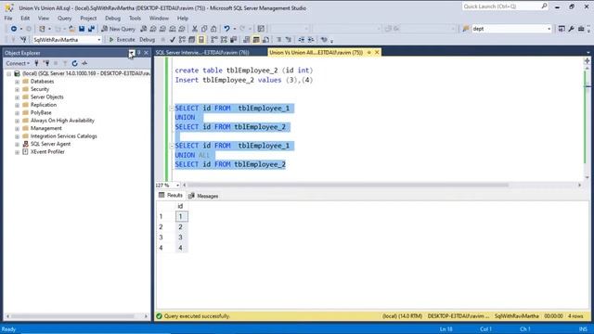The image size is (594, 334).
Task: Open the Query Options icon
Action: click(192, 39)
